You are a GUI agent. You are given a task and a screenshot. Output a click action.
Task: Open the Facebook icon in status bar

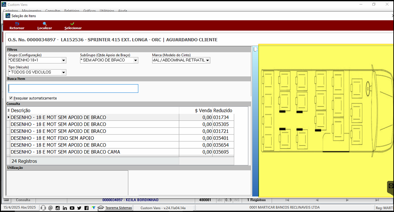pyautogui.click(x=86, y=208)
